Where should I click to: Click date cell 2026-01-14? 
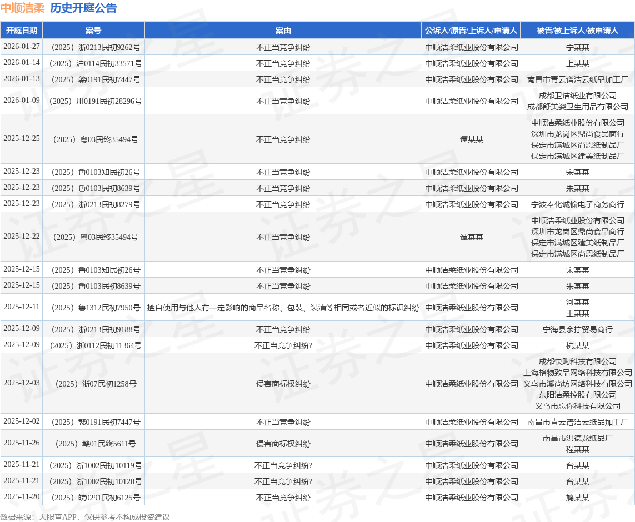pyautogui.click(x=22, y=63)
